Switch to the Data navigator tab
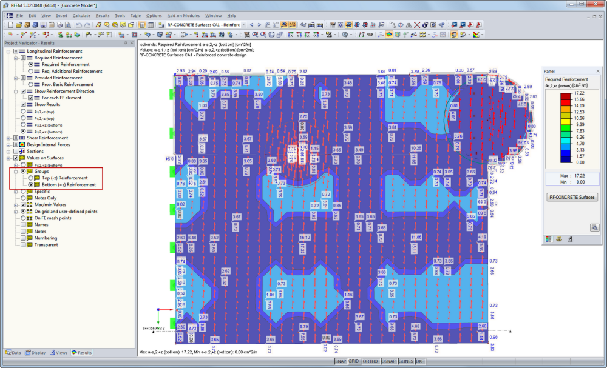Viewport: 607px width, 368px height. [13, 352]
